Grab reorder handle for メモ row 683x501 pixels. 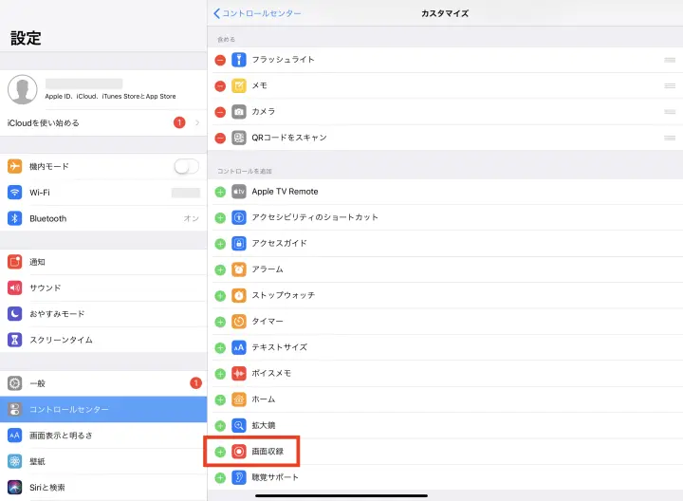[x=670, y=85]
